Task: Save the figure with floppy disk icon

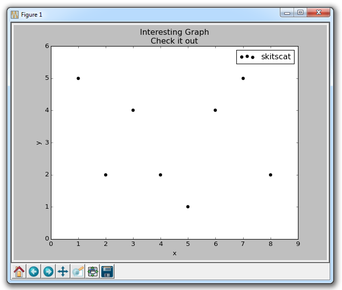Action: [107, 271]
